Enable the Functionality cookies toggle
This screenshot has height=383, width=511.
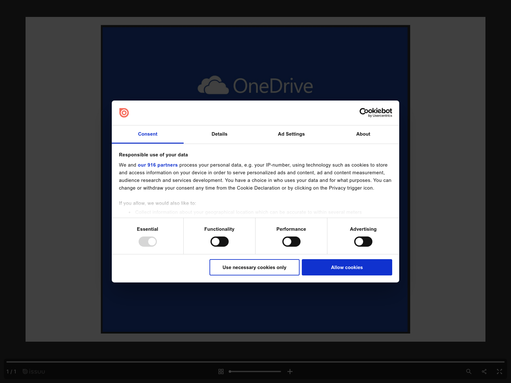(x=219, y=242)
